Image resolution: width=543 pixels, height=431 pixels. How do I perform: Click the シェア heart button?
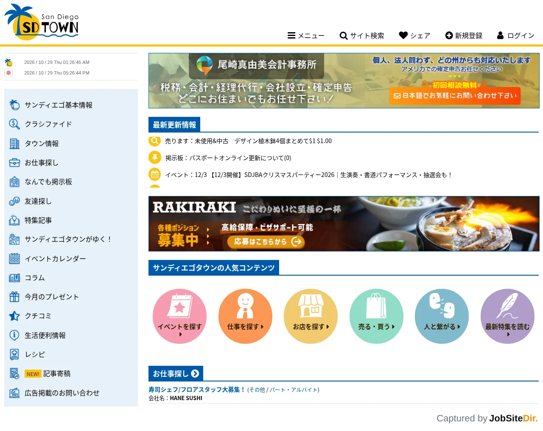pos(414,36)
